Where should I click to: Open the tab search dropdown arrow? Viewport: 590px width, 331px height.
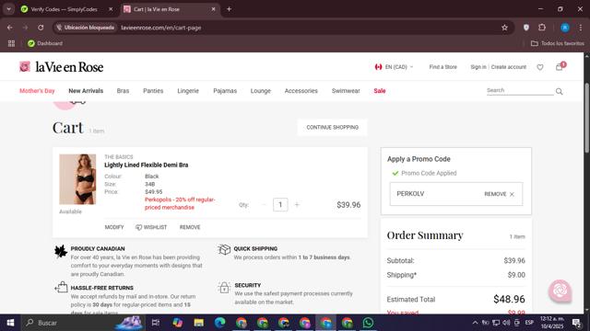coord(8,9)
